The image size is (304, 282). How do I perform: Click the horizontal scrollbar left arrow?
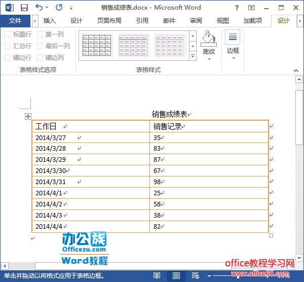pyautogui.click(x=5, y=266)
